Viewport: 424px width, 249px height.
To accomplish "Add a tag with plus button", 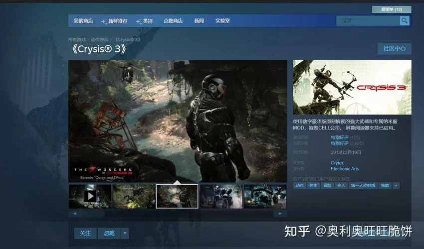I will click(396, 186).
